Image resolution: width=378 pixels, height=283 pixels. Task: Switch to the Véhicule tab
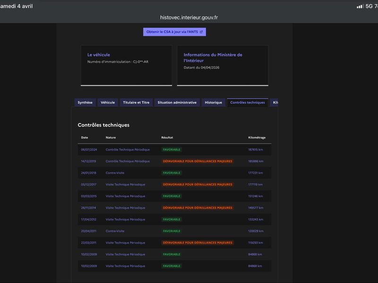[x=108, y=102]
